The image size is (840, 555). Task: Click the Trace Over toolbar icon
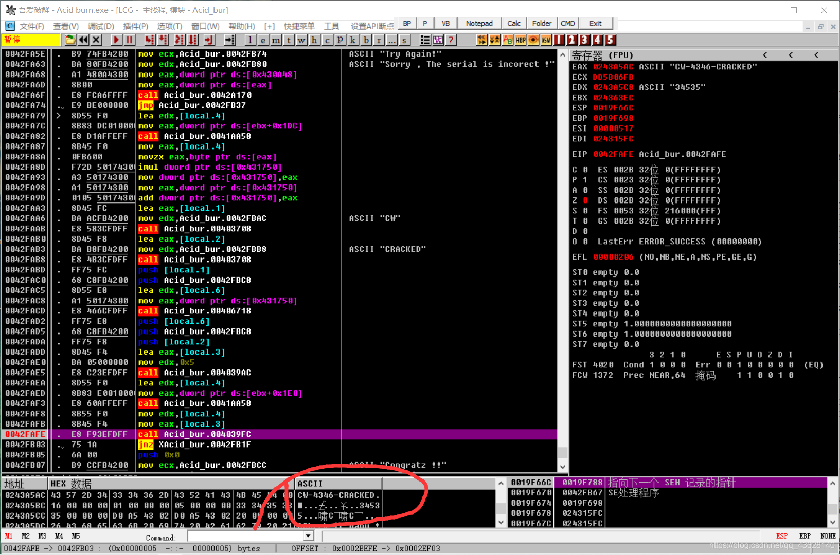(193, 40)
